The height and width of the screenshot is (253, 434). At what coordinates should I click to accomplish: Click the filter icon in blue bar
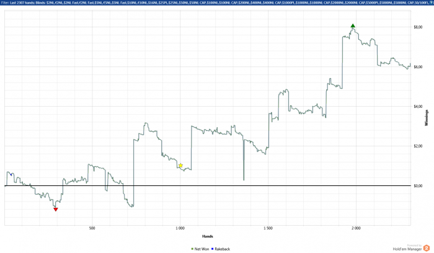(432, 2)
